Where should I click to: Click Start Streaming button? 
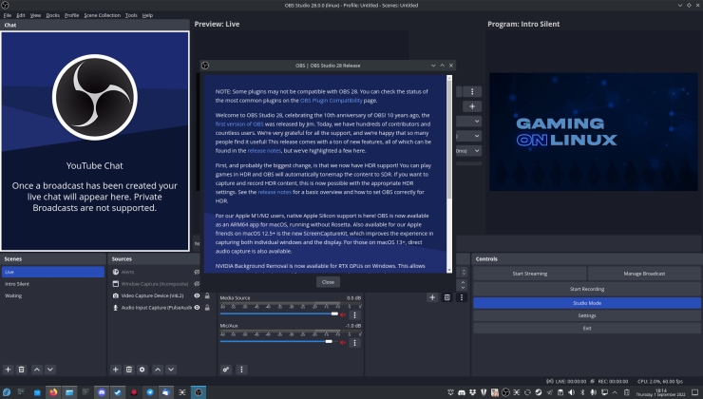click(x=529, y=274)
